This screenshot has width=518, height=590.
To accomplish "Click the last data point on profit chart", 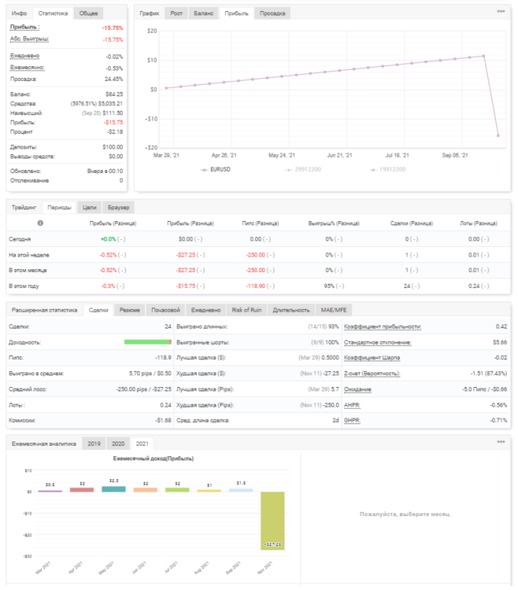I will [x=498, y=135].
